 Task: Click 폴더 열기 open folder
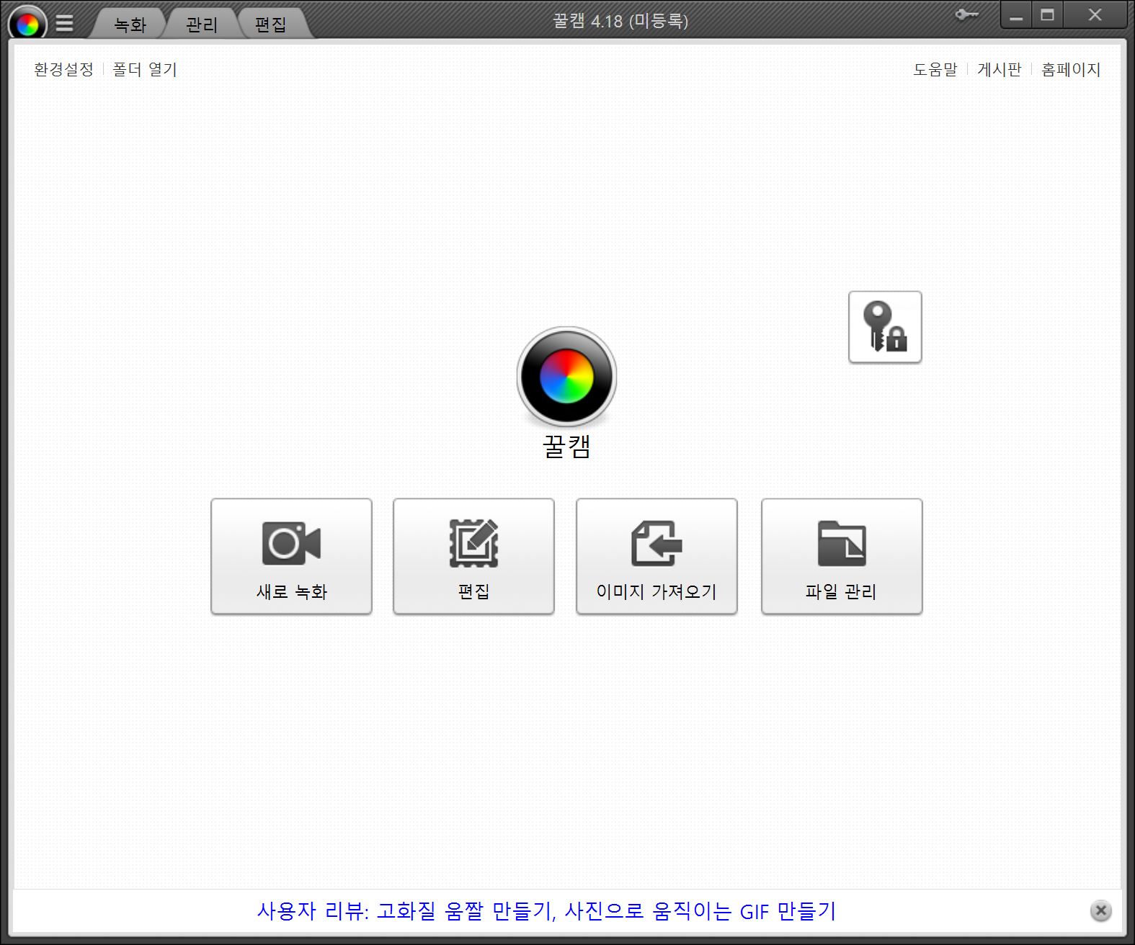pos(145,69)
